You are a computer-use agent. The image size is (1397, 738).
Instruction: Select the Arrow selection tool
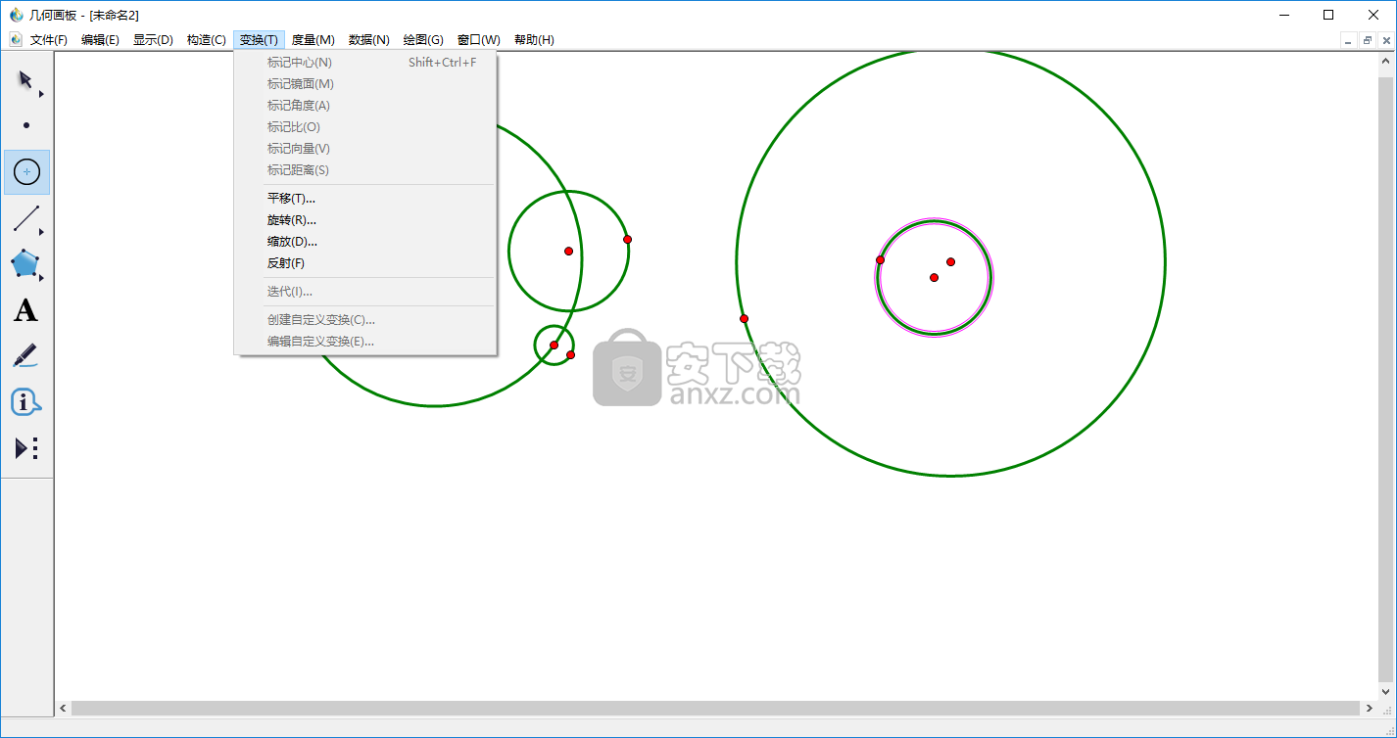click(x=25, y=79)
